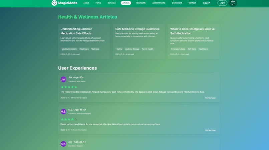This screenshot has height=150, width=269.
Task: Open the Support nav link
Action: click(206, 3)
